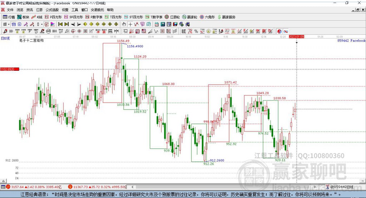The image size is (366, 198).
Task: Toggle the pressed blue butterfly toolbar button
Action: coord(14,24)
